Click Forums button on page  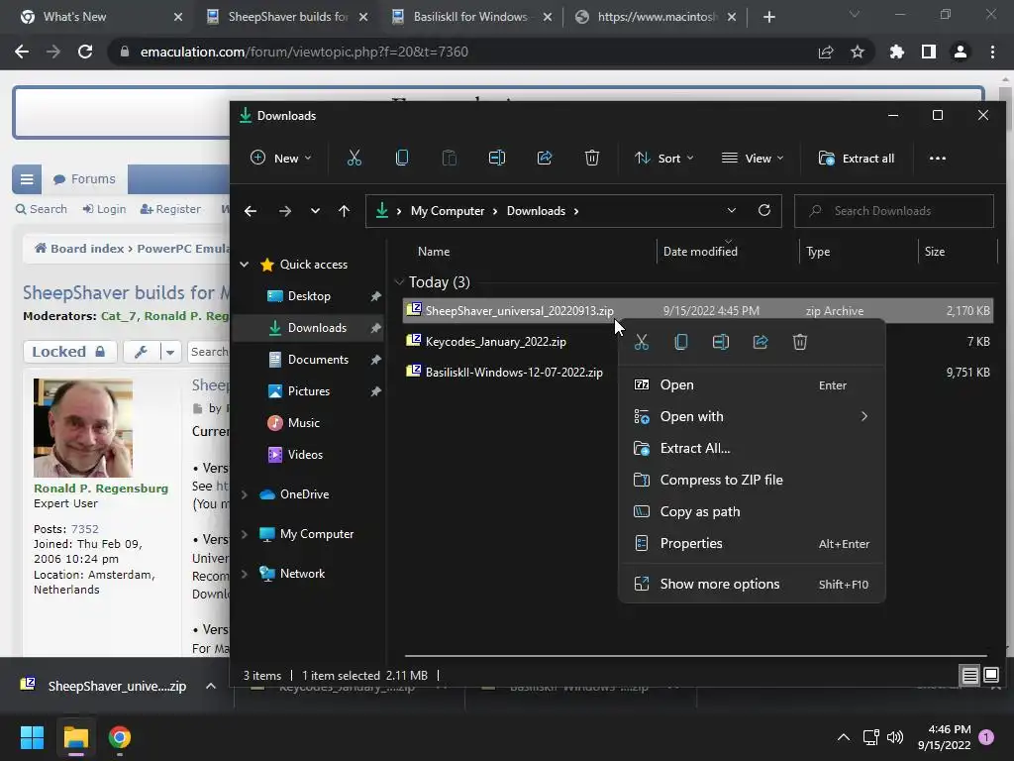[x=84, y=179]
